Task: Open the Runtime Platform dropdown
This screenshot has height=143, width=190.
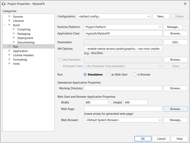Action: [123, 27]
